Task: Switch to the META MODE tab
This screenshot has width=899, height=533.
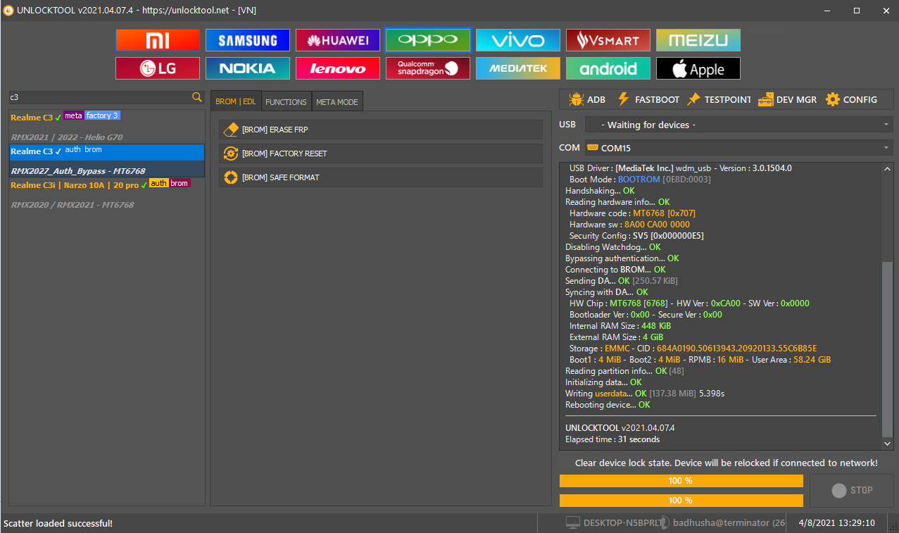Action: click(x=337, y=102)
